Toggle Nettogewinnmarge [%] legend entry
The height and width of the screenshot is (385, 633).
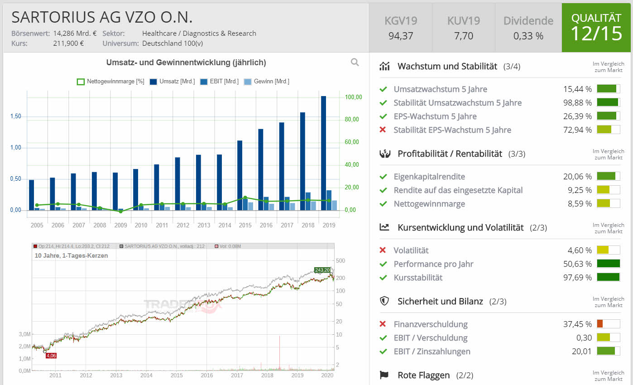click(110, 82)
